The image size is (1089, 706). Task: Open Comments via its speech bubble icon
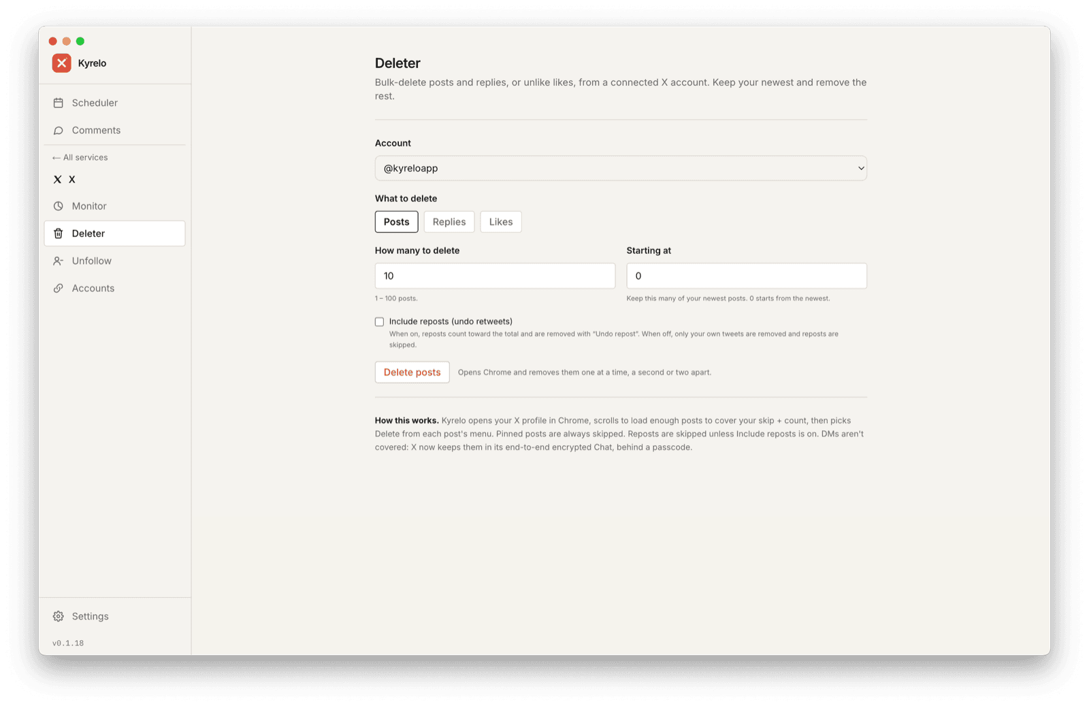pyautogui.click(x=59, y=131)
